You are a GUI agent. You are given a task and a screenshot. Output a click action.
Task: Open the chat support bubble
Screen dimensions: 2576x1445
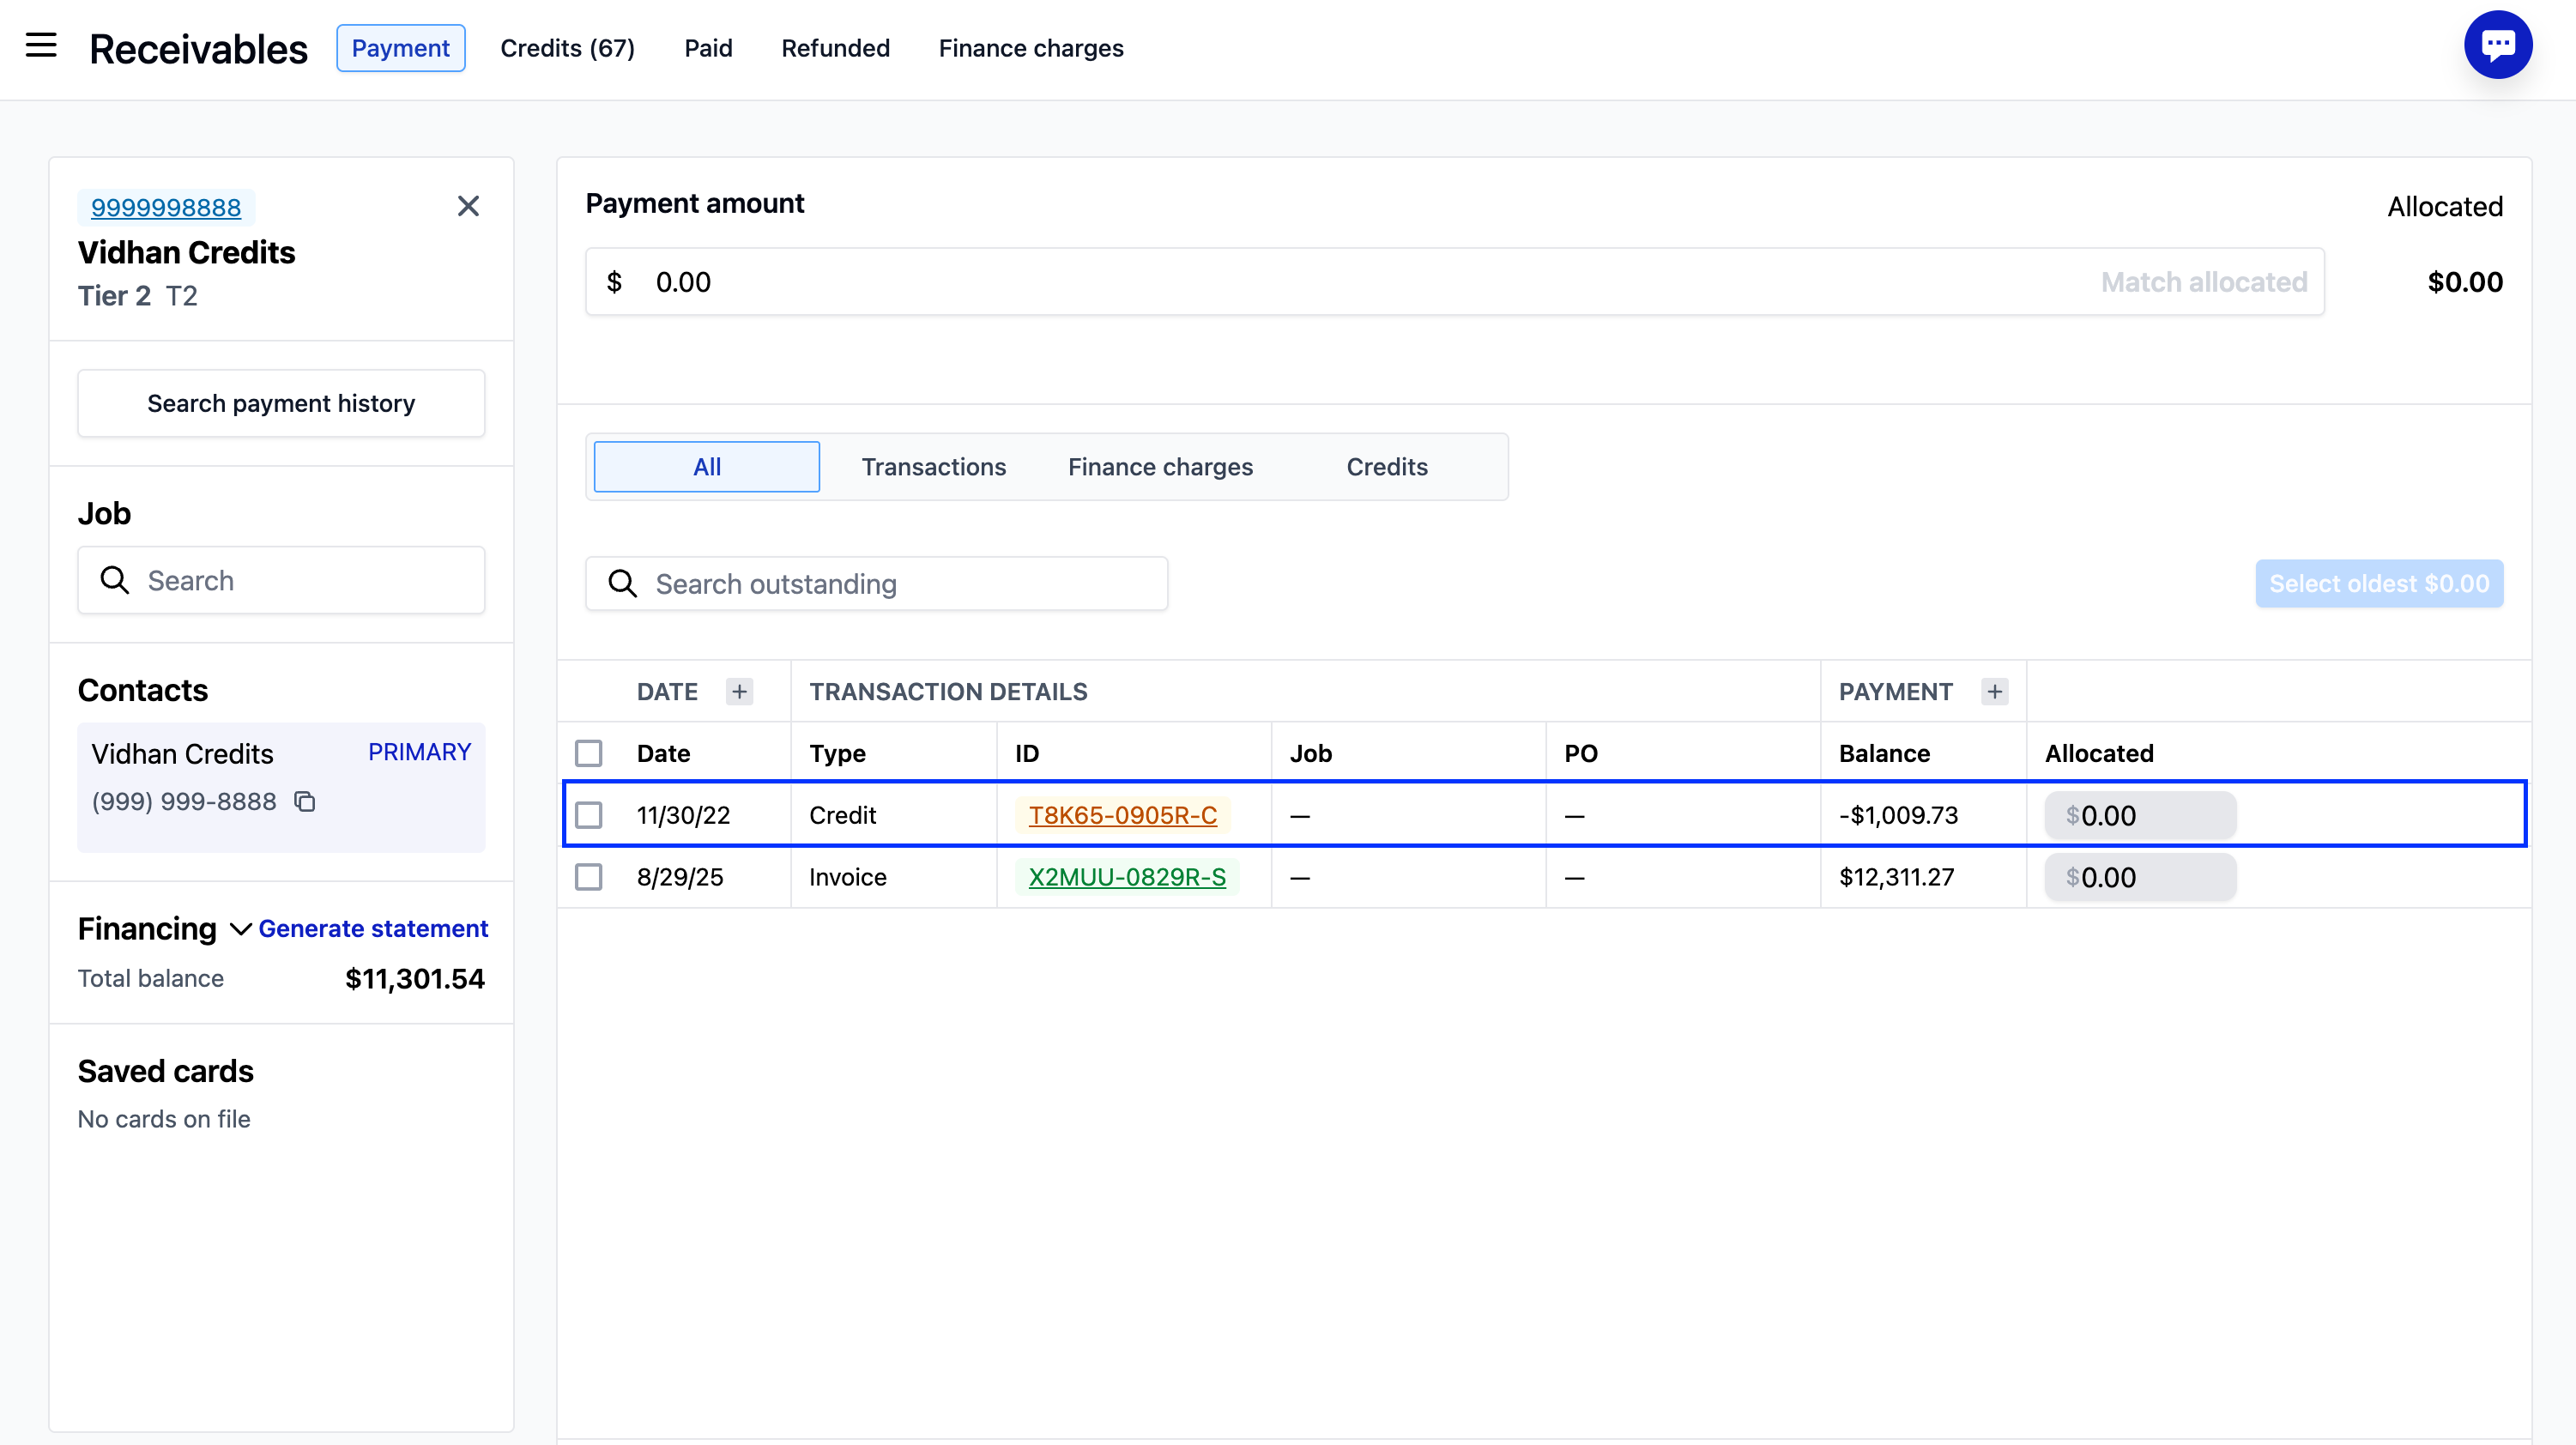(x=2497, y=45)
